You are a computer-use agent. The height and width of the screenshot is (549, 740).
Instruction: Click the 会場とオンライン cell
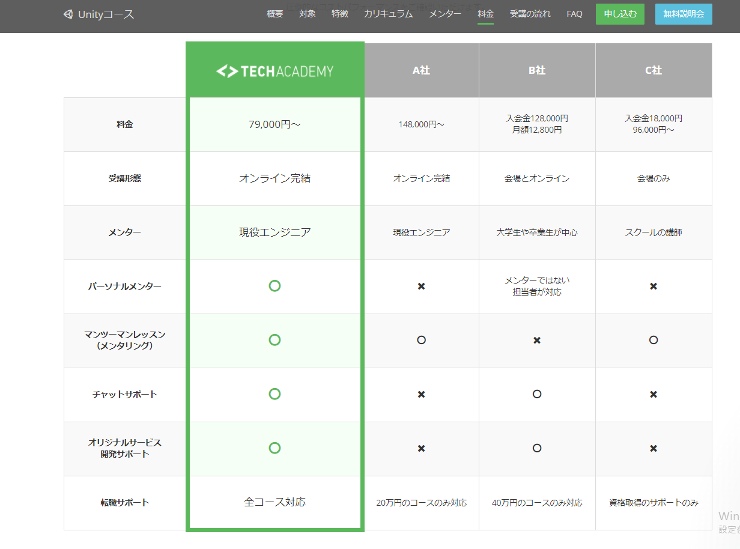[537, 178]
